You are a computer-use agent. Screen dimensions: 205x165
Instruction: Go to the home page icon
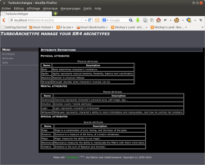point(158,20)
